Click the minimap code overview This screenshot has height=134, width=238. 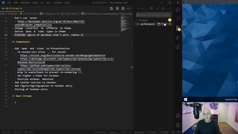pos(126,23)
